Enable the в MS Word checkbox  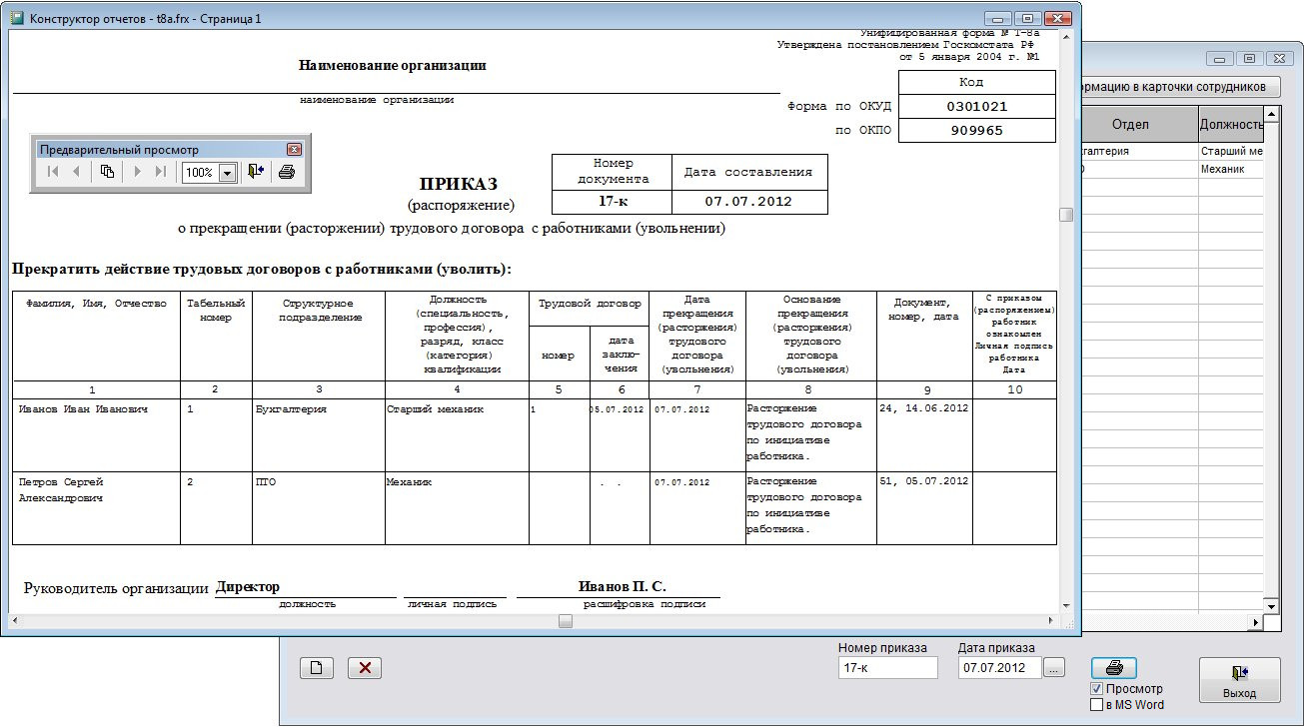tap(1096, 705)
